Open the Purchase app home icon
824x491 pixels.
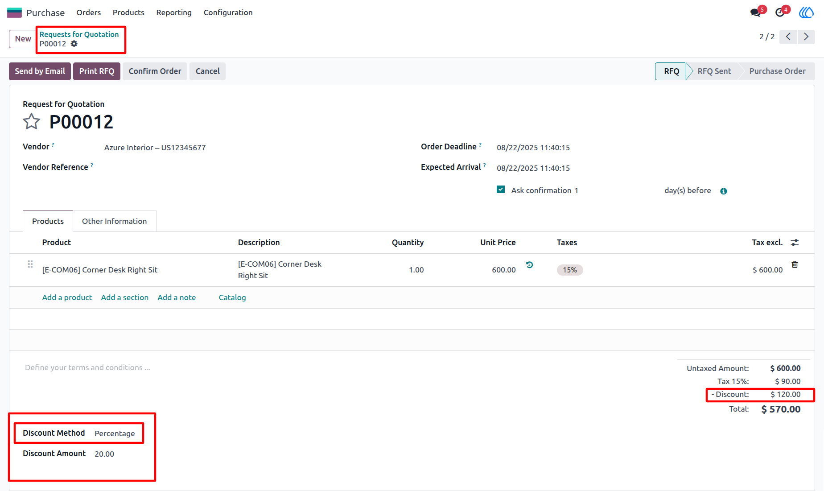point(14,12)
